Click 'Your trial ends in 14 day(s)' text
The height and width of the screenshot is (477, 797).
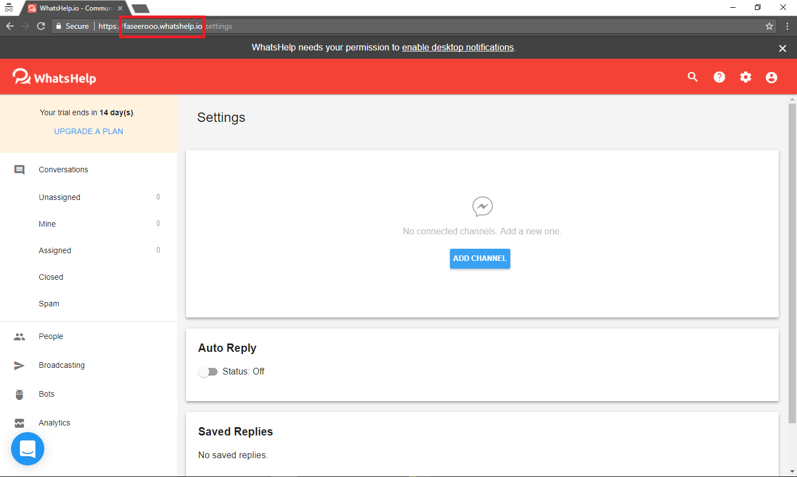pyautogui.click(x=87, y=112)
